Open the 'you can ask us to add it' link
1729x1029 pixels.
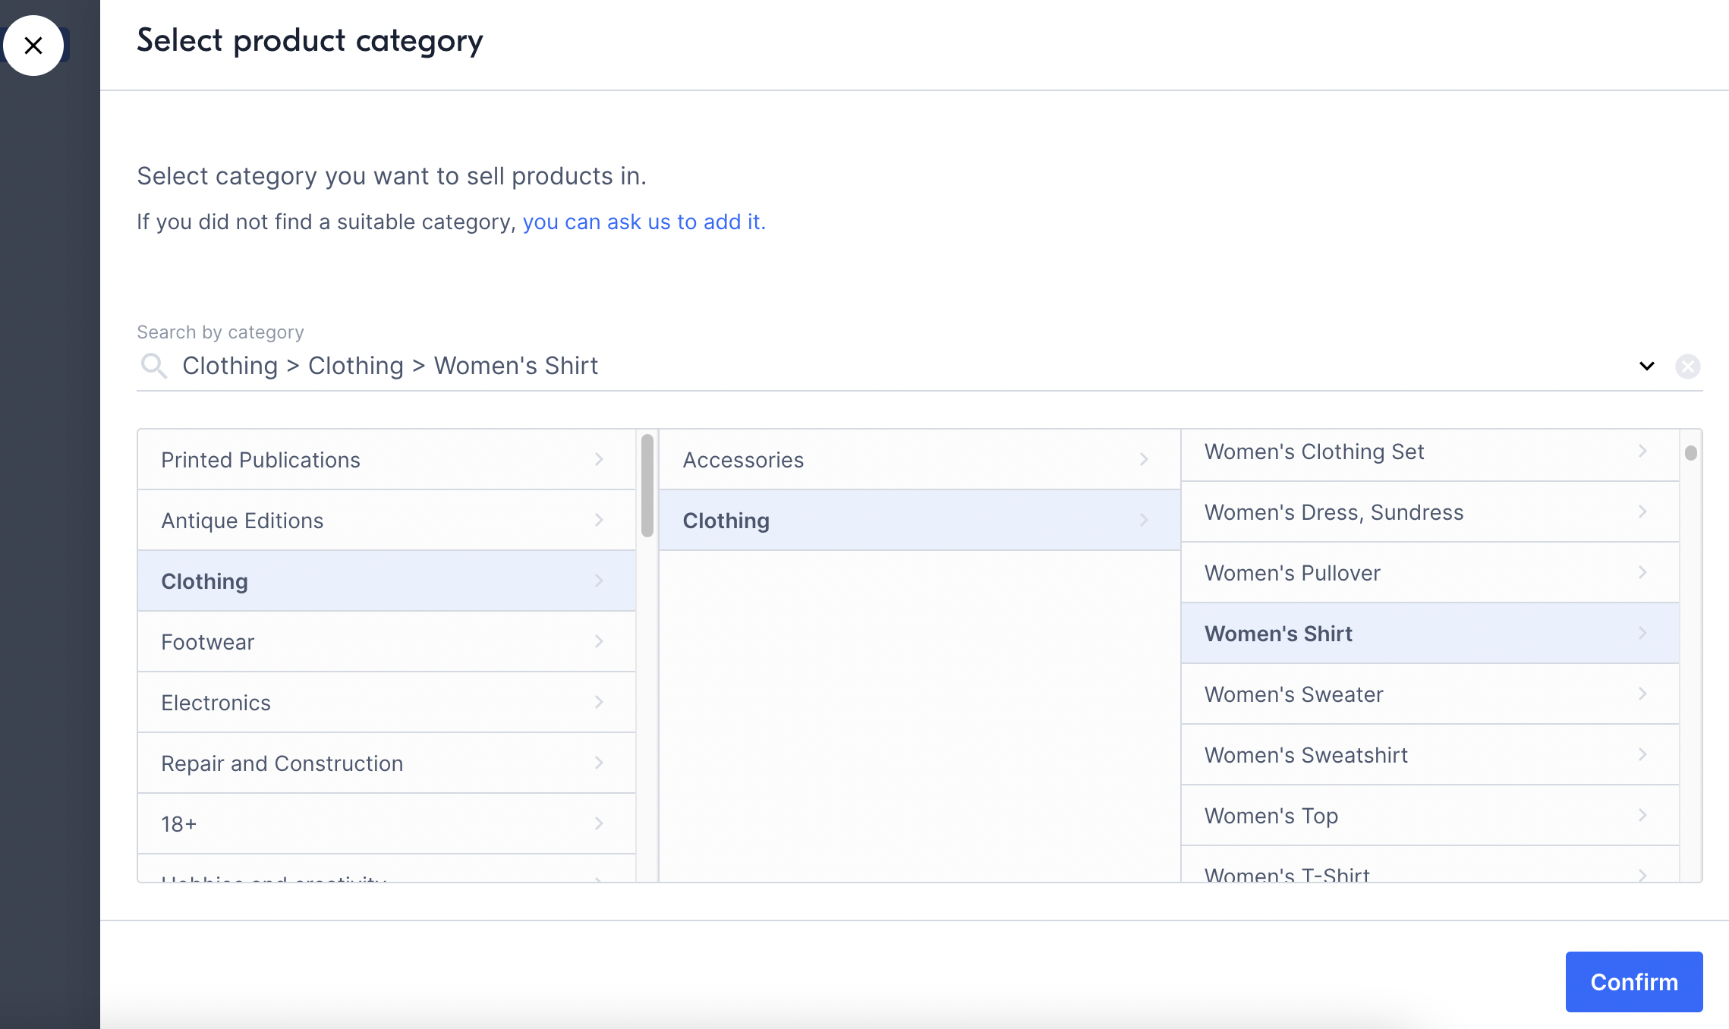pos(644,222)
